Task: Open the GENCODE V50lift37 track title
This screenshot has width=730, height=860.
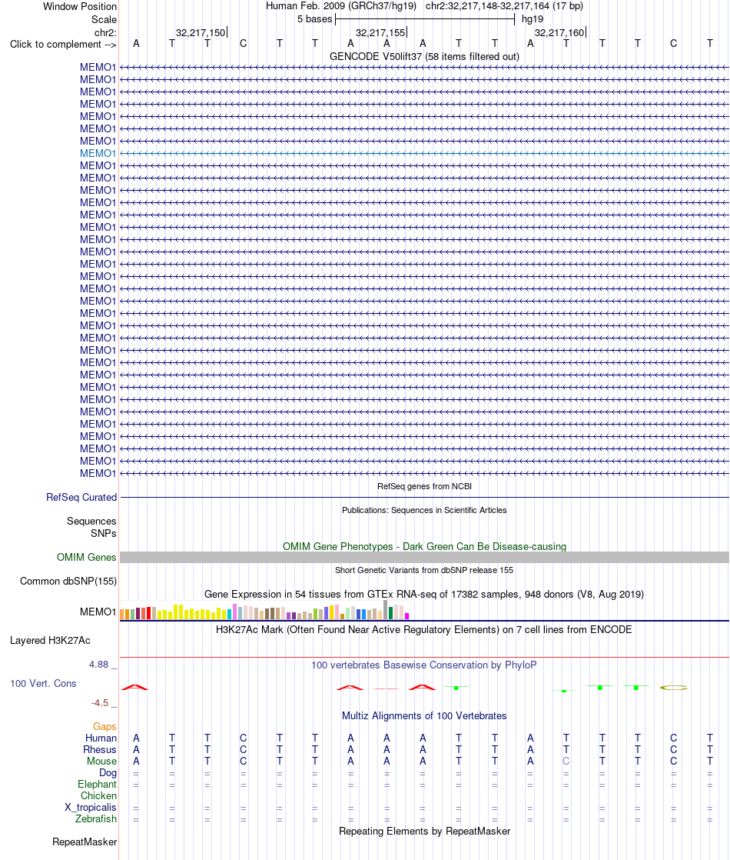Action: coord(424,56)
